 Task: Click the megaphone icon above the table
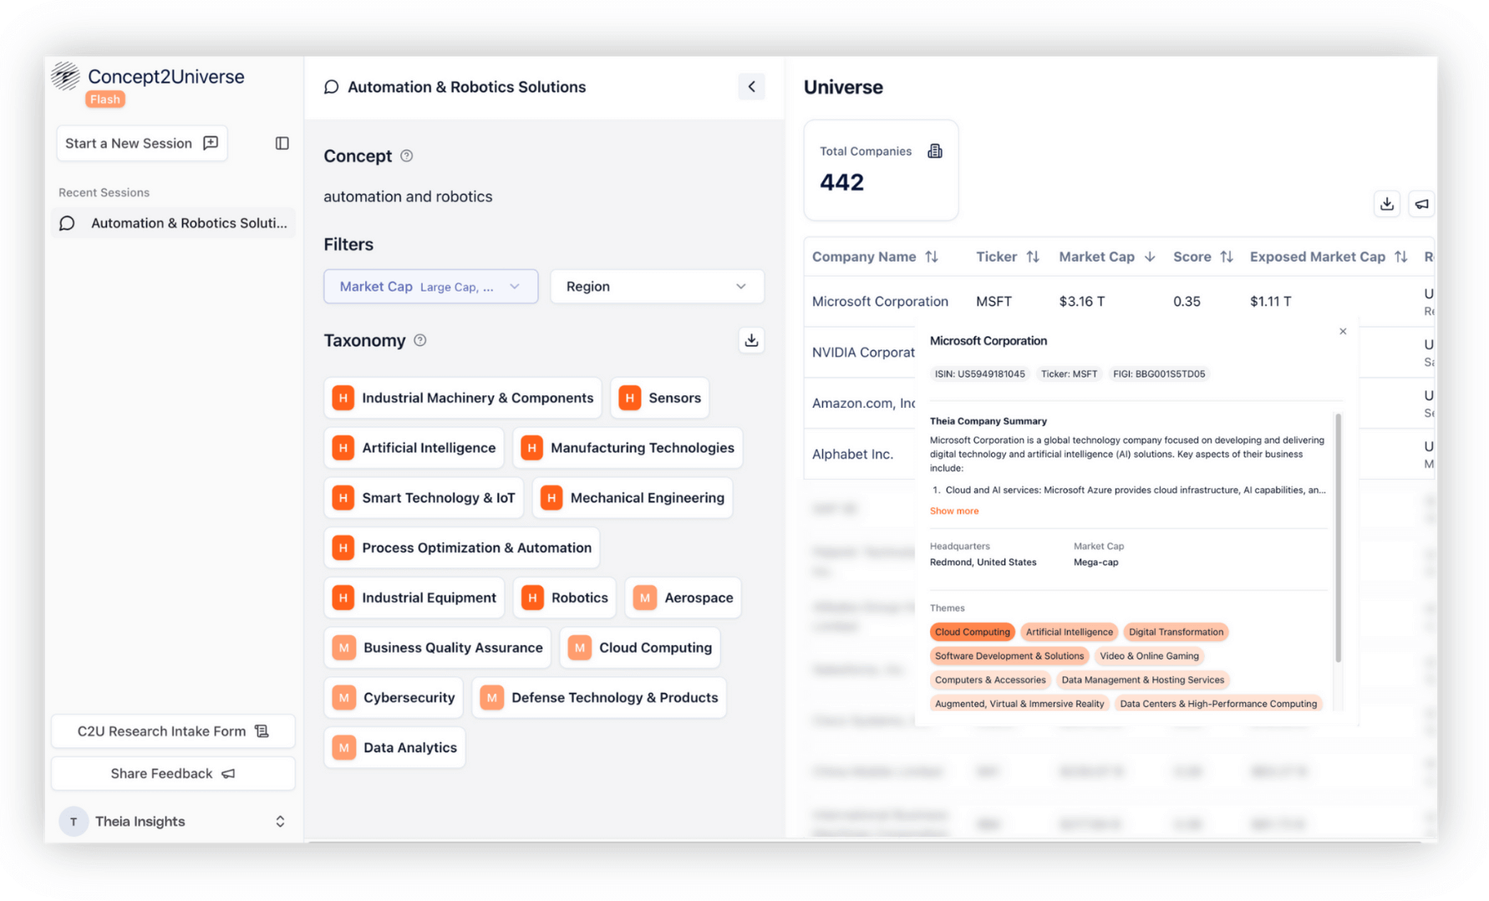[1421, 204]
